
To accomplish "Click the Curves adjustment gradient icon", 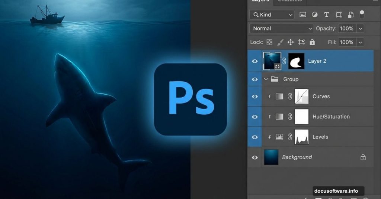I will (279, 97).
